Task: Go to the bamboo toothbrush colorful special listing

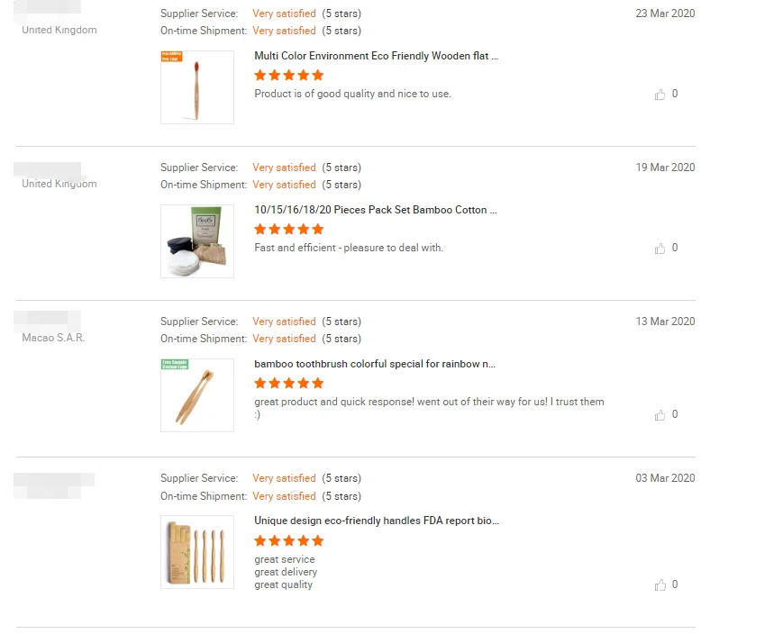Action: [x=375, y=364]
